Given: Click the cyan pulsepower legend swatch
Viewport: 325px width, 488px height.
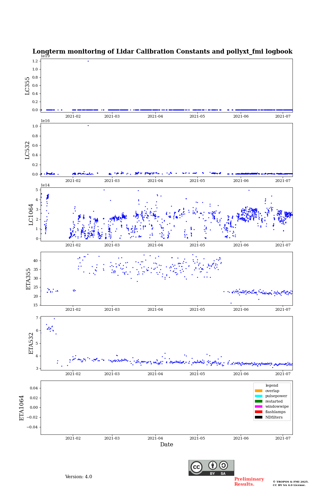Looking at the screenshot, I should click(258, 396).
